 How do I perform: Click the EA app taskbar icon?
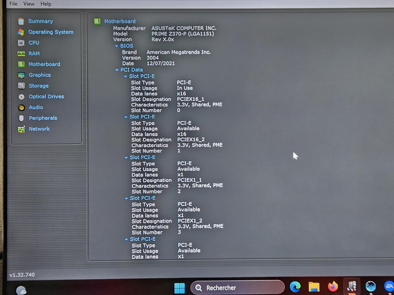pyautogui.click(x=389, y=286)
